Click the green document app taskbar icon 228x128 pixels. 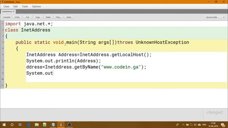point(45,125)
